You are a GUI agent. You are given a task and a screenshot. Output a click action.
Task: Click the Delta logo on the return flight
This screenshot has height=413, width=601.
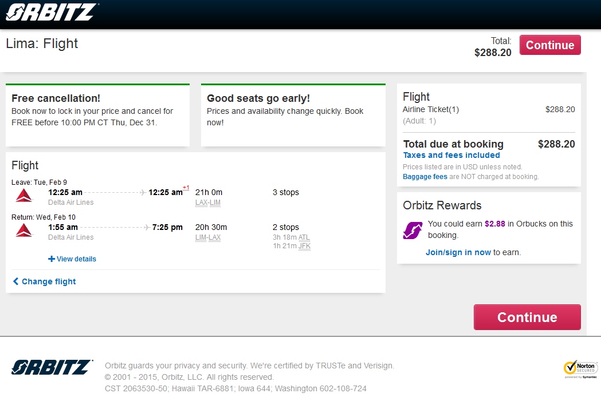tap(23, 231)
